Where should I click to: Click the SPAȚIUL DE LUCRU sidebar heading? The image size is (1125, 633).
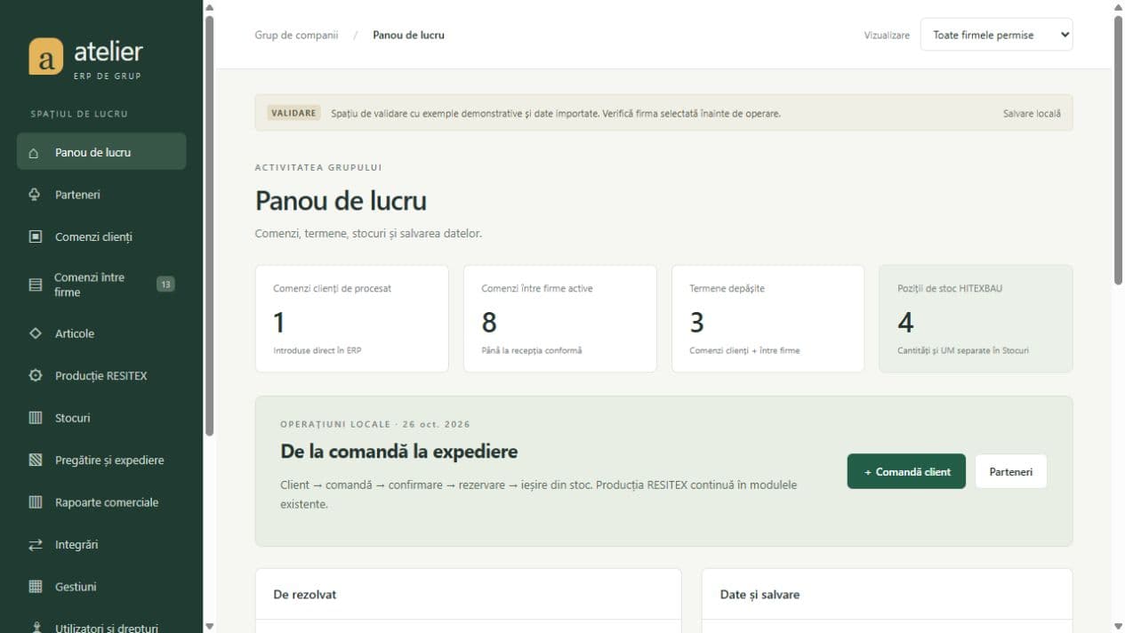coord(79,114)
